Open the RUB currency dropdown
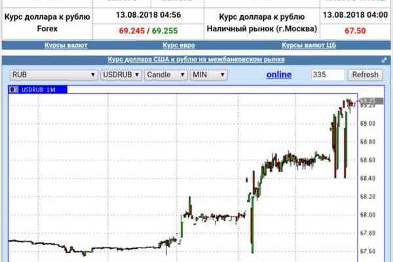 52,75
